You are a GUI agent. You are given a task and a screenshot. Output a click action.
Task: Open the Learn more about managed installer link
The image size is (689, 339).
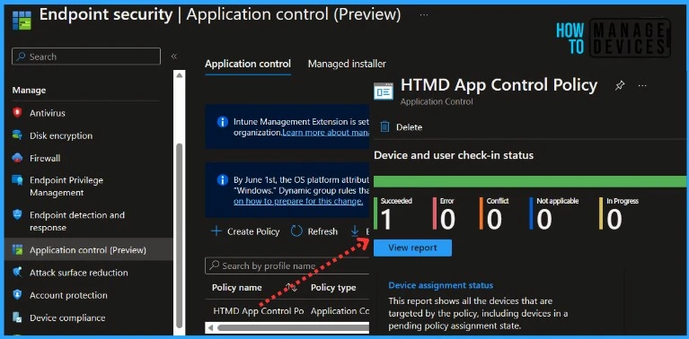325,132
